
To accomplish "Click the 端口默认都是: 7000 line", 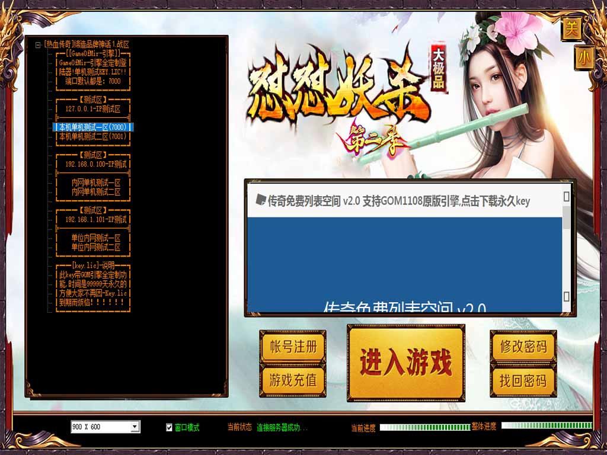I will [x=93, y=81].
